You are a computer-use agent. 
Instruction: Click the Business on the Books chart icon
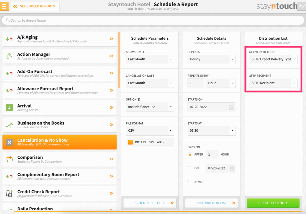tap(9, 125)
